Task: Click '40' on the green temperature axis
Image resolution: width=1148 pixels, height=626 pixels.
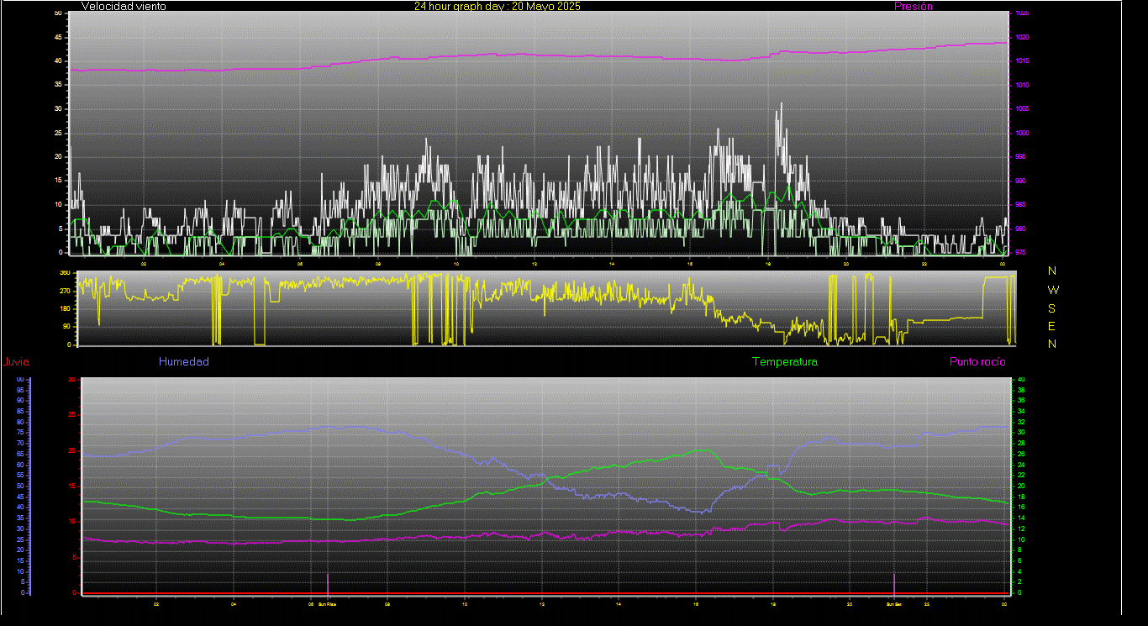Action: point(1021,380)
